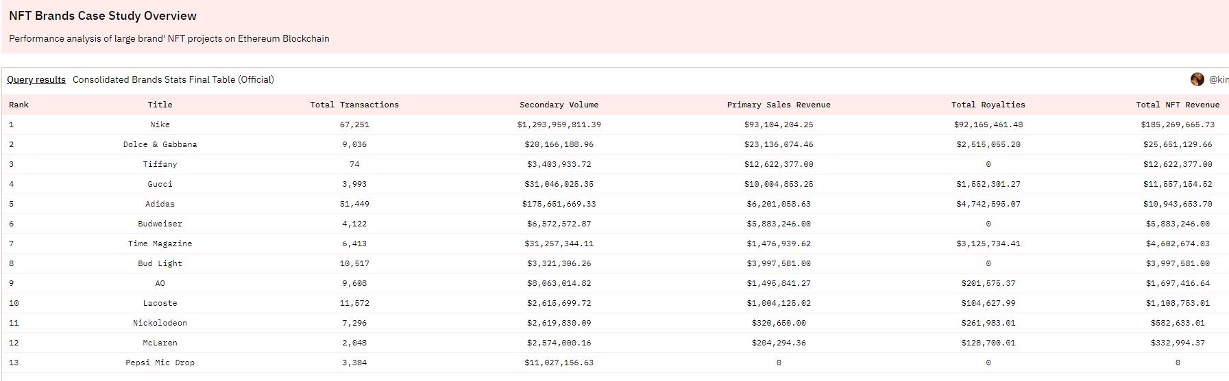Sort by Primary Sales Revenue header

(x=778, y=105)
